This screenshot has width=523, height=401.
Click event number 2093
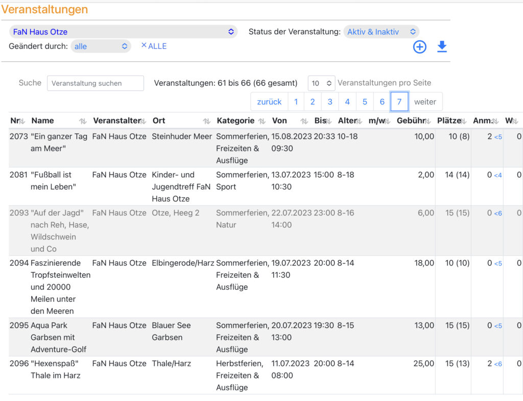point(19,213)
